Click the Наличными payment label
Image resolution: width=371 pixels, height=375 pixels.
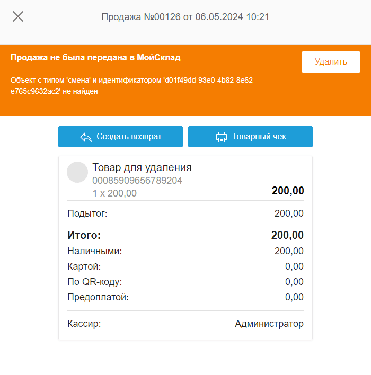(x=95, y=251)
